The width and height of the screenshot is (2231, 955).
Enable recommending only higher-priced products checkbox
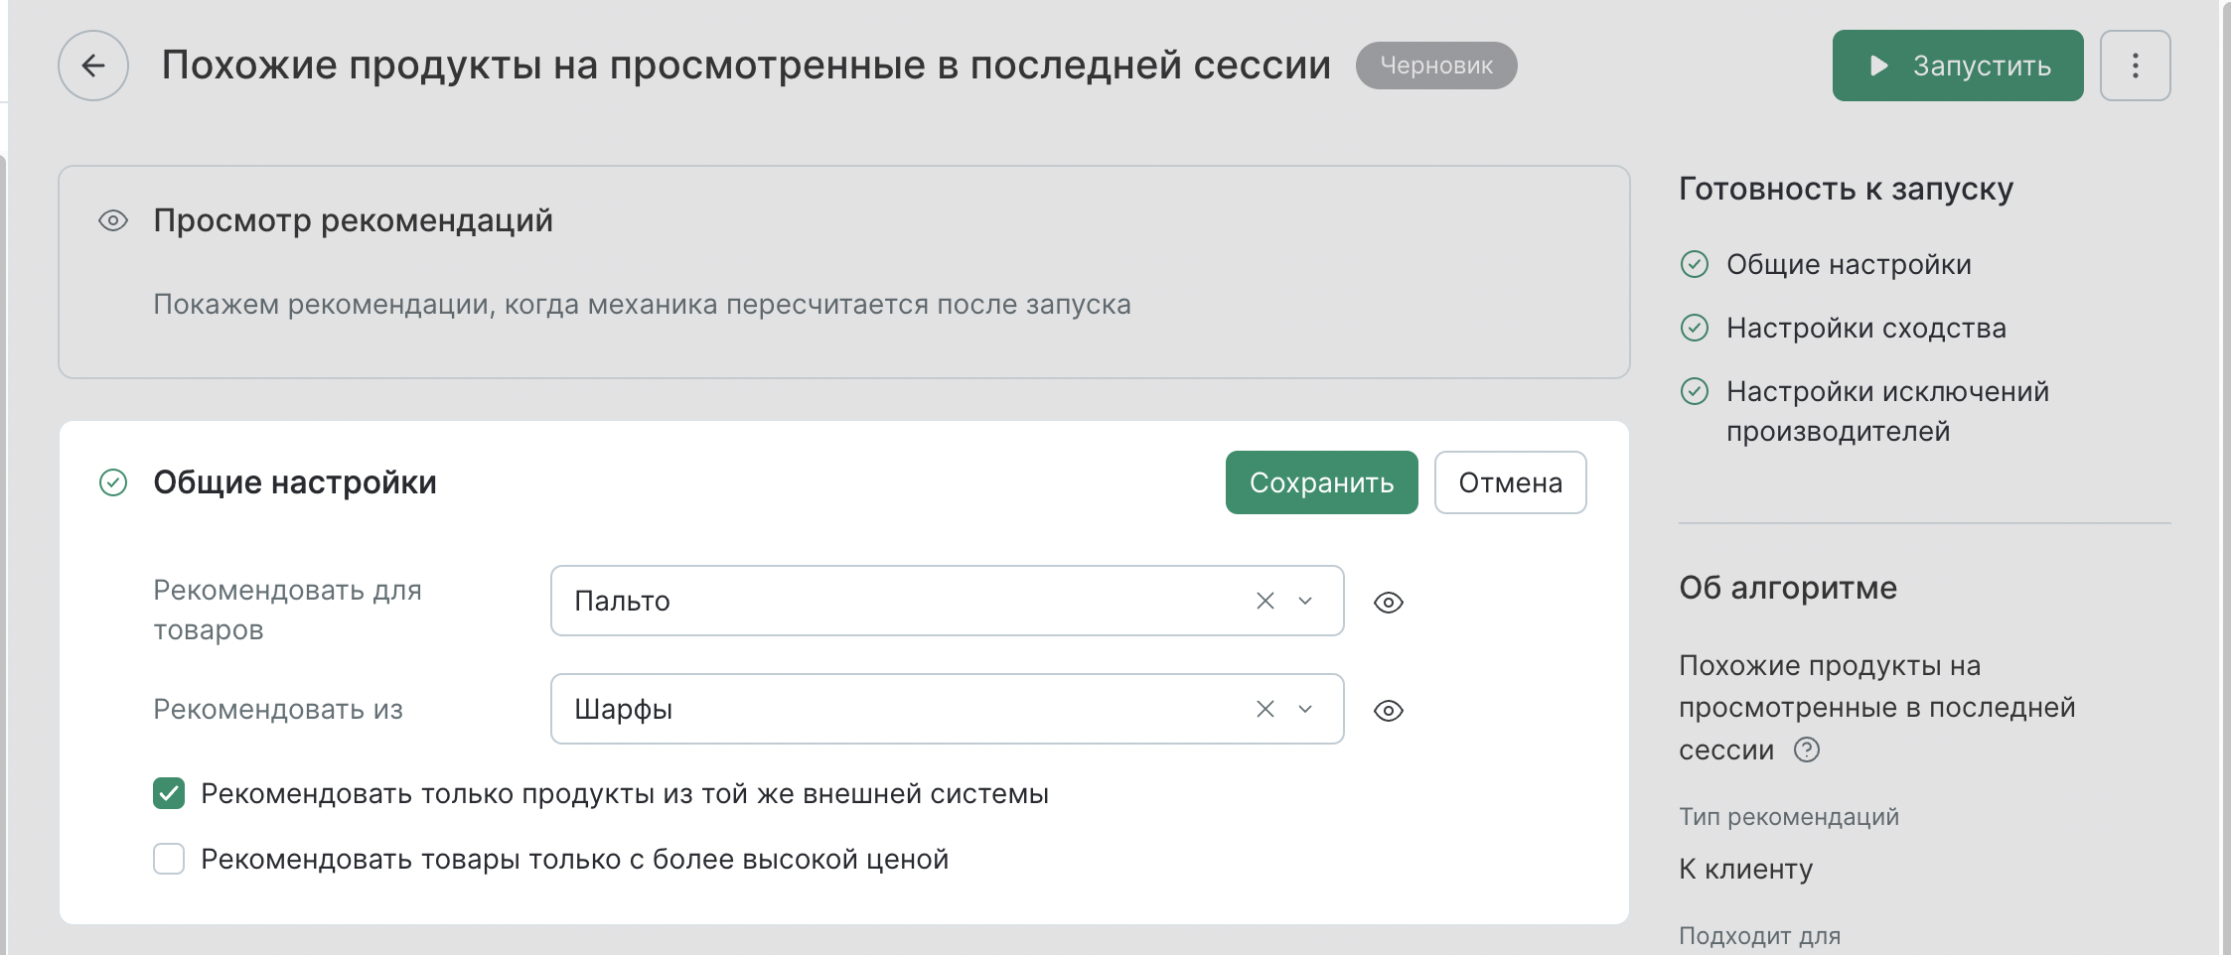169,859
